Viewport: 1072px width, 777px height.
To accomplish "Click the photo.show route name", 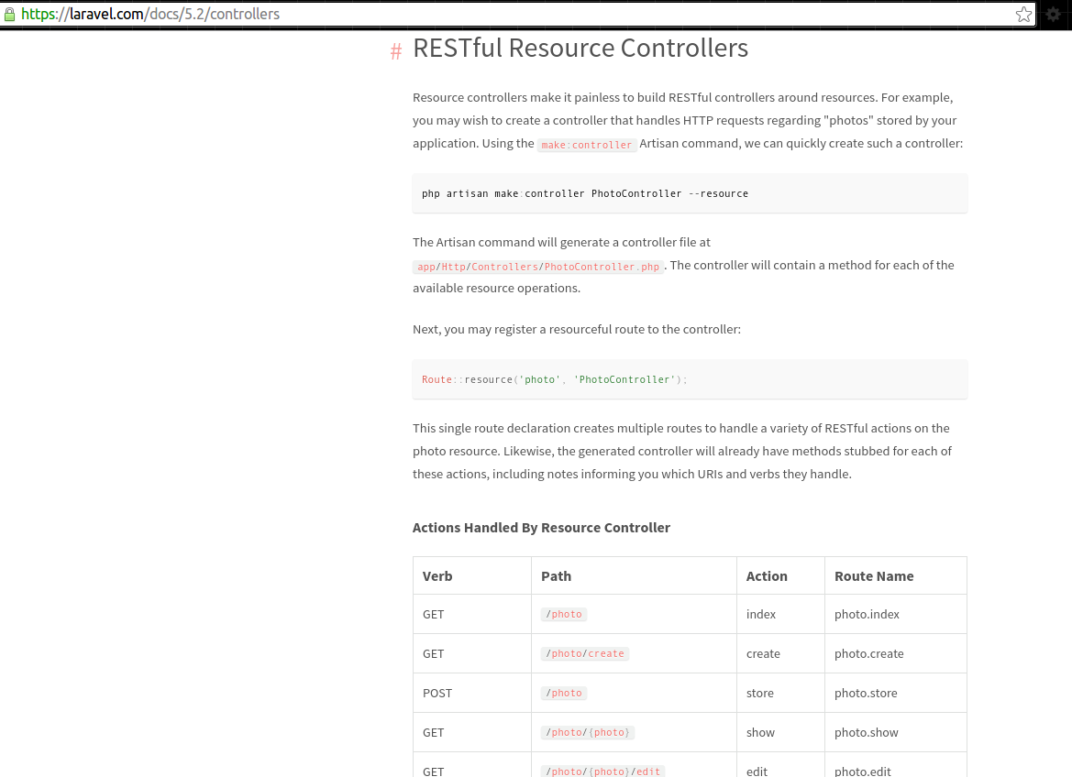I will point(867,733).
